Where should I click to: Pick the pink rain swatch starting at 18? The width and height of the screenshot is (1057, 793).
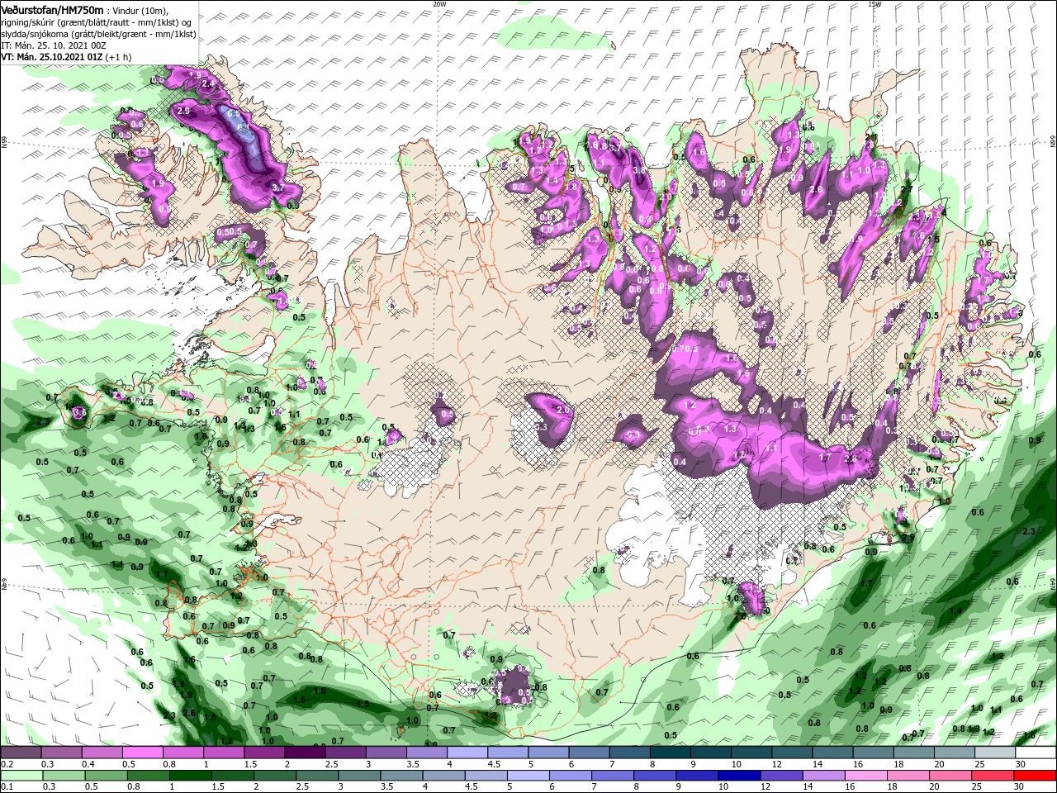(908, 776)
